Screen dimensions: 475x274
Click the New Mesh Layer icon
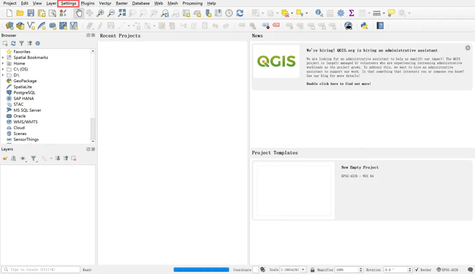(x=63, y=26)
